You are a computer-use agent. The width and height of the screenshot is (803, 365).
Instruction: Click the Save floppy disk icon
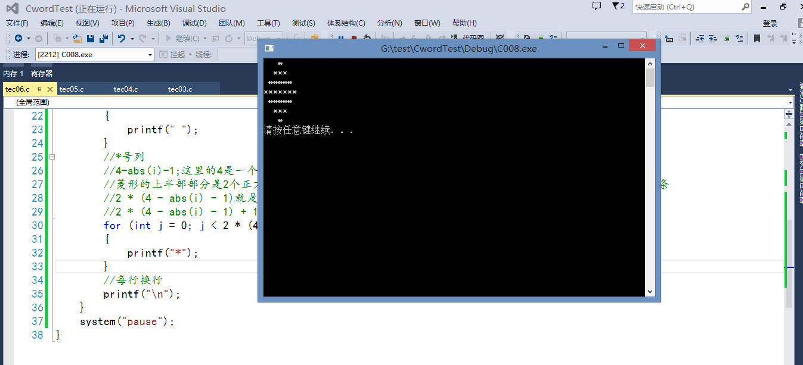pos(91,38)
